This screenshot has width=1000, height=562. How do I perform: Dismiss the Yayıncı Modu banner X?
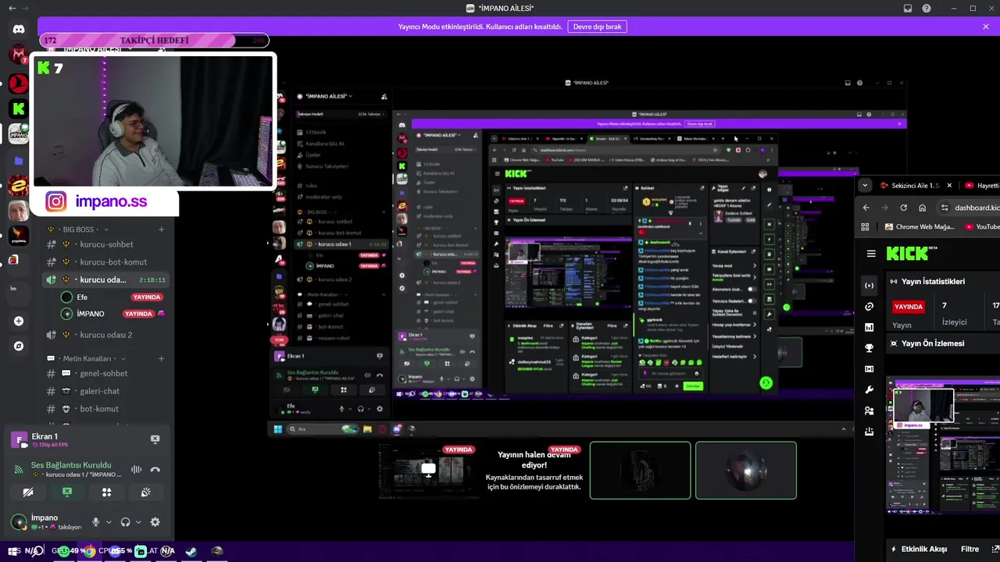point(985,27)
